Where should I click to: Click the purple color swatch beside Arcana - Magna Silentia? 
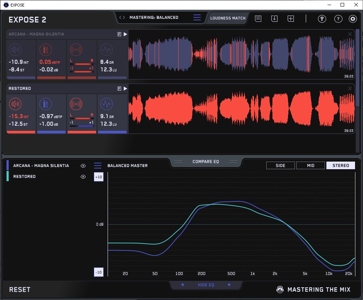(8, 166)
